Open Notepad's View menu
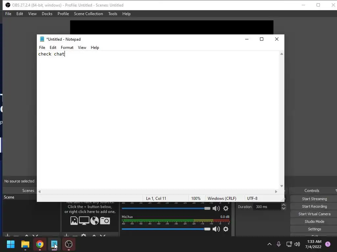 click(82, 48)
